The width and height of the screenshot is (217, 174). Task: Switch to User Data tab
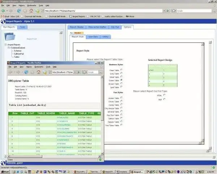click(93, 37)
